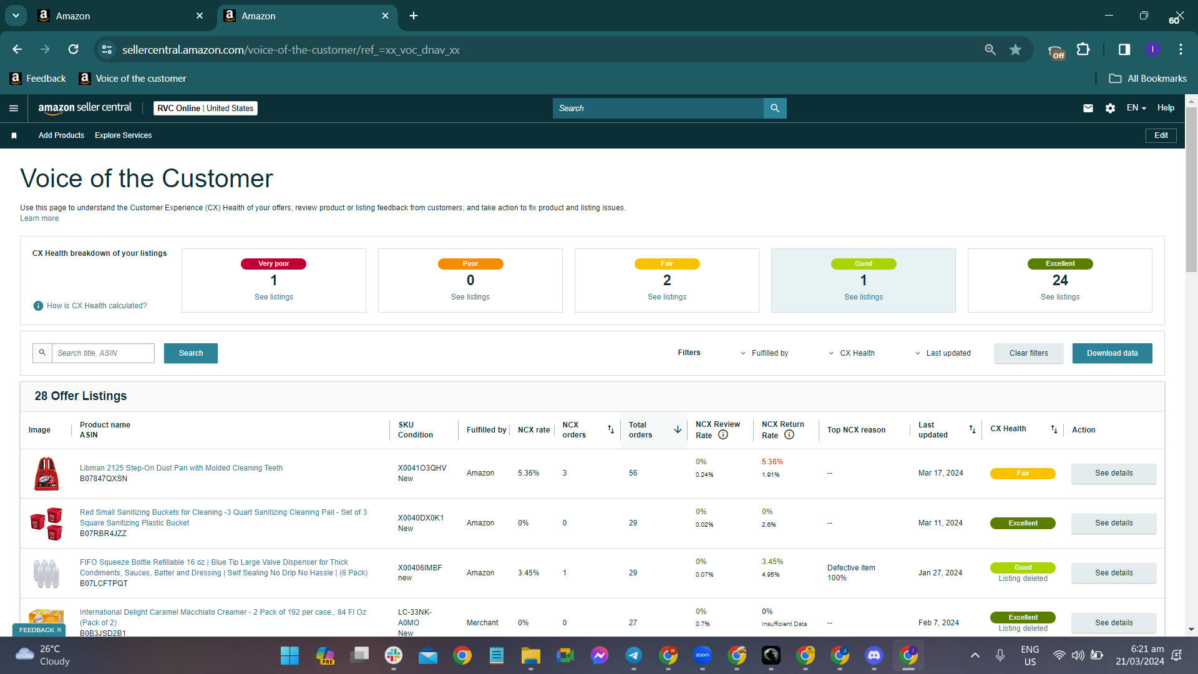Open the Last updated filter dropdown
1198x674 pixels.
(943, 353)
